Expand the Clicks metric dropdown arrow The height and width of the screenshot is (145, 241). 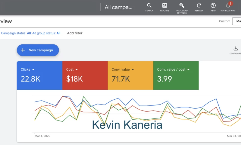tap(33, 69)
